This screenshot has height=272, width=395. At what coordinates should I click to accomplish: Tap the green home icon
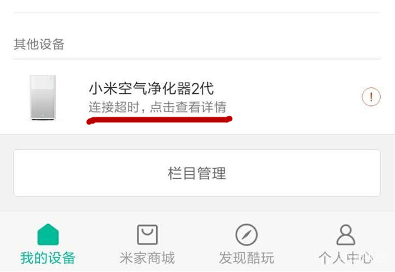[48, 234]
